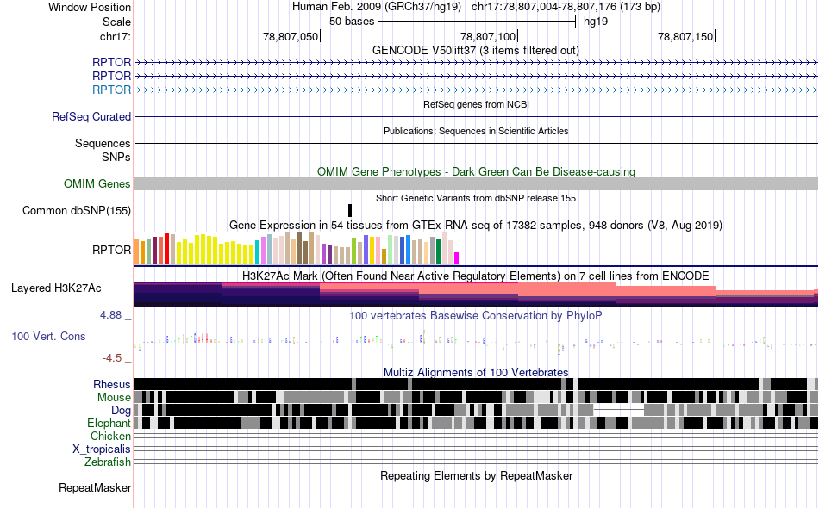Click the light-blue RPTOR transcript label
This screenshot has width=819, height=508.
tap(111, 90)
